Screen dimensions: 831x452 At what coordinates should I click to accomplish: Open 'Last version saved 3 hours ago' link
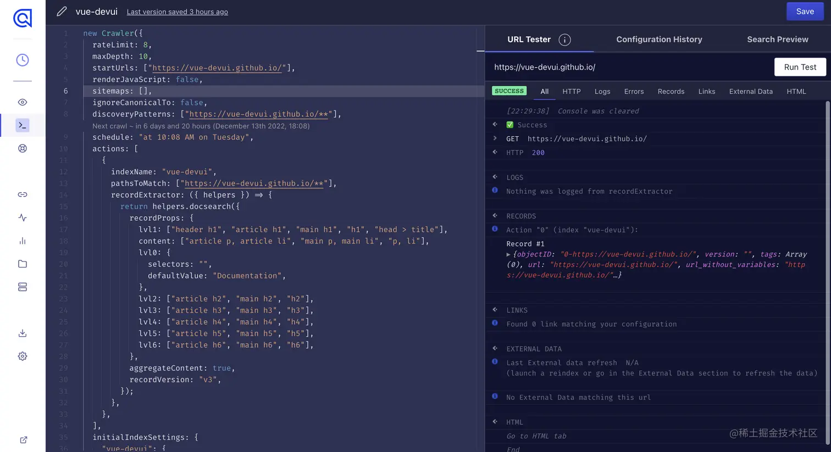tap(178, 12)
